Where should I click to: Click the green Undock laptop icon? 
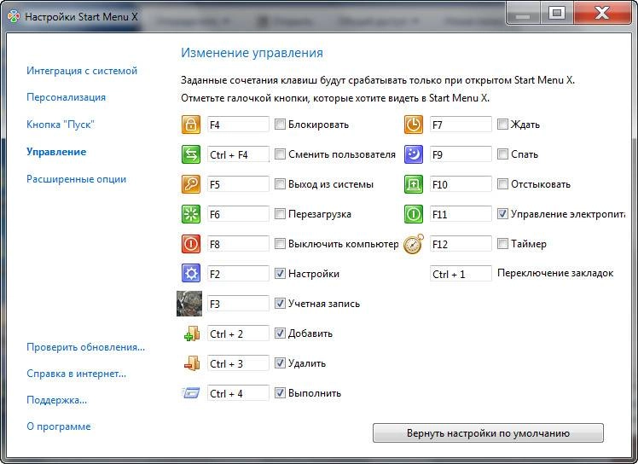pyautogui.click(x=414, y=184)
